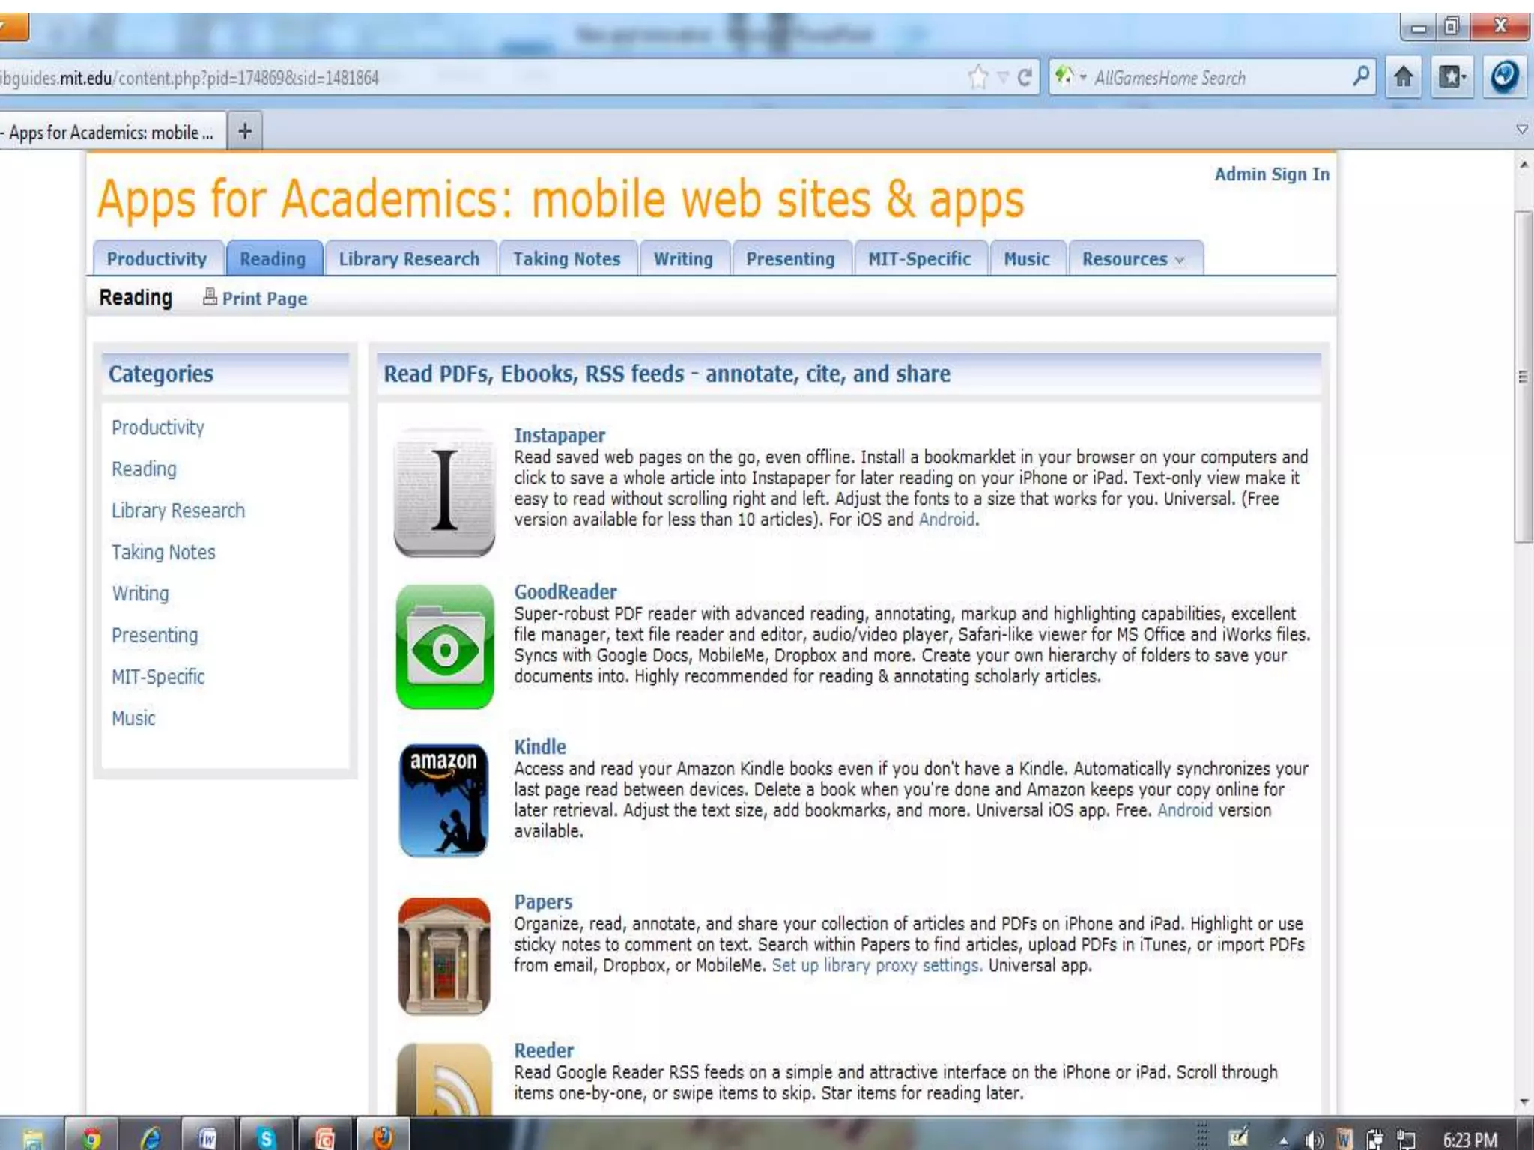Click the search magnifier icon
The image size is (1534, 1150).
1361,76
